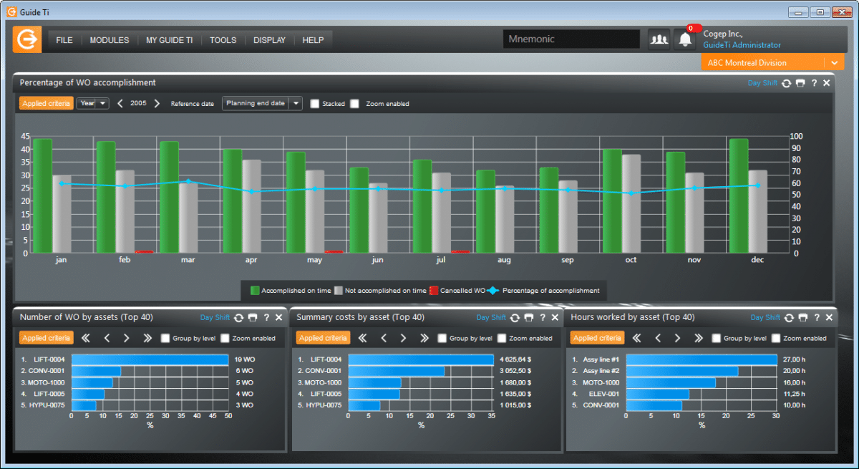Jump to last page in Hours worked panel

point(699,338)
